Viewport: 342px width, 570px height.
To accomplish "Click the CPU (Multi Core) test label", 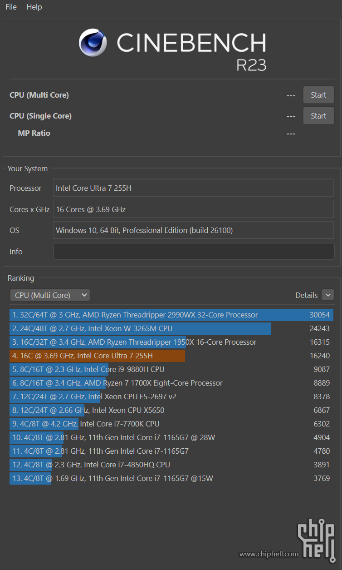I will click(x=39, y=95).
